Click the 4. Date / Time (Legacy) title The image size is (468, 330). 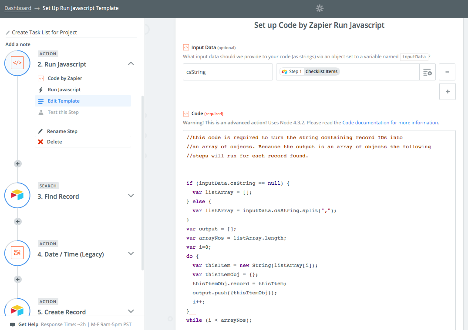click(71, 254)
